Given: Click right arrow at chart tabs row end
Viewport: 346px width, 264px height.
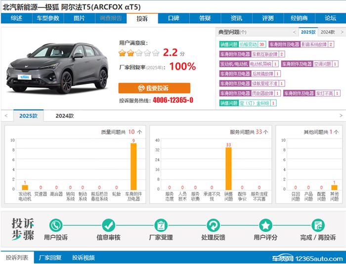Looking at the screenshot, I should 341,116.
